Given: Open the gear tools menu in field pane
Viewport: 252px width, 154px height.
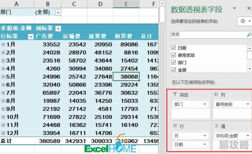Looking at the screenshot, I should click(x=244, y=21).
